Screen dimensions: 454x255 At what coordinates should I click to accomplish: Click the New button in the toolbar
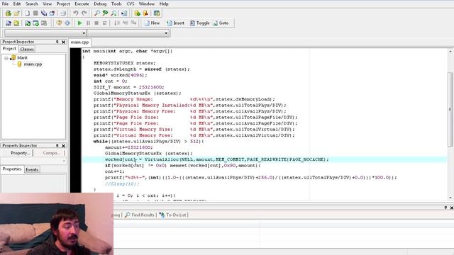pos(153,23)
